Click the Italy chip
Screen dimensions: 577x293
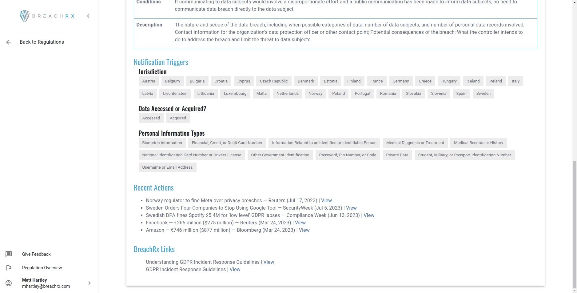(x=515, y=81)
